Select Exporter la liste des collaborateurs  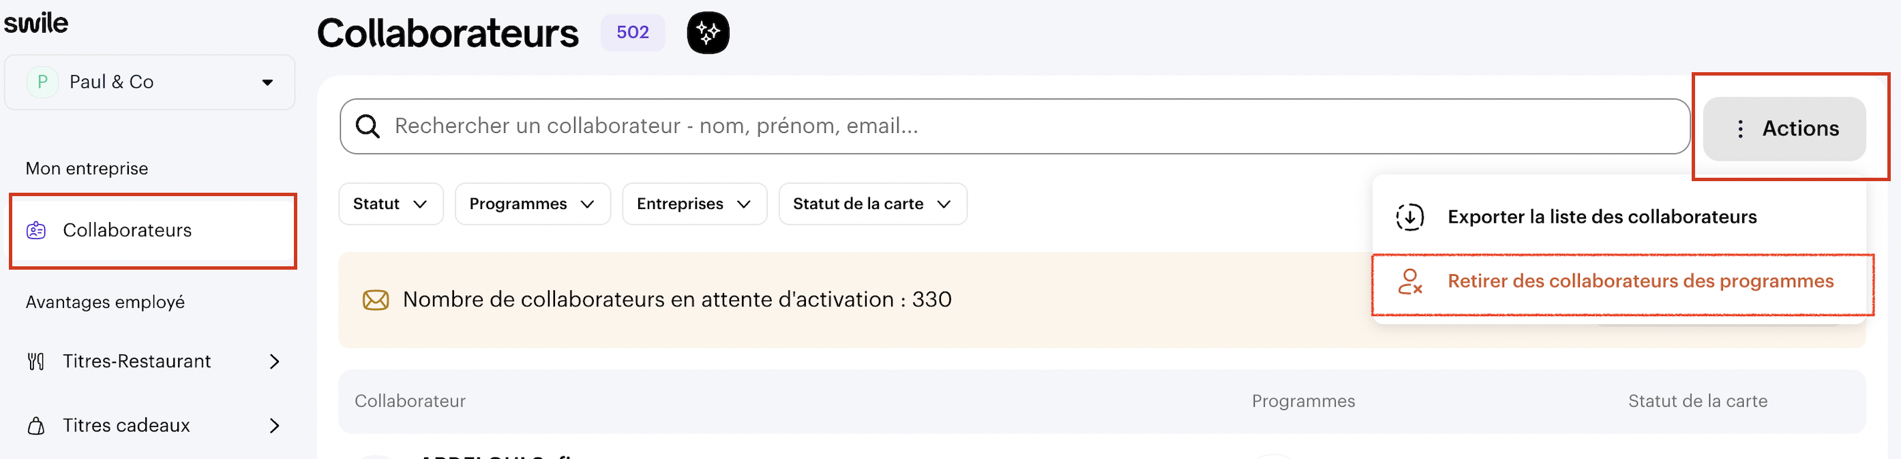point(1602,217)
